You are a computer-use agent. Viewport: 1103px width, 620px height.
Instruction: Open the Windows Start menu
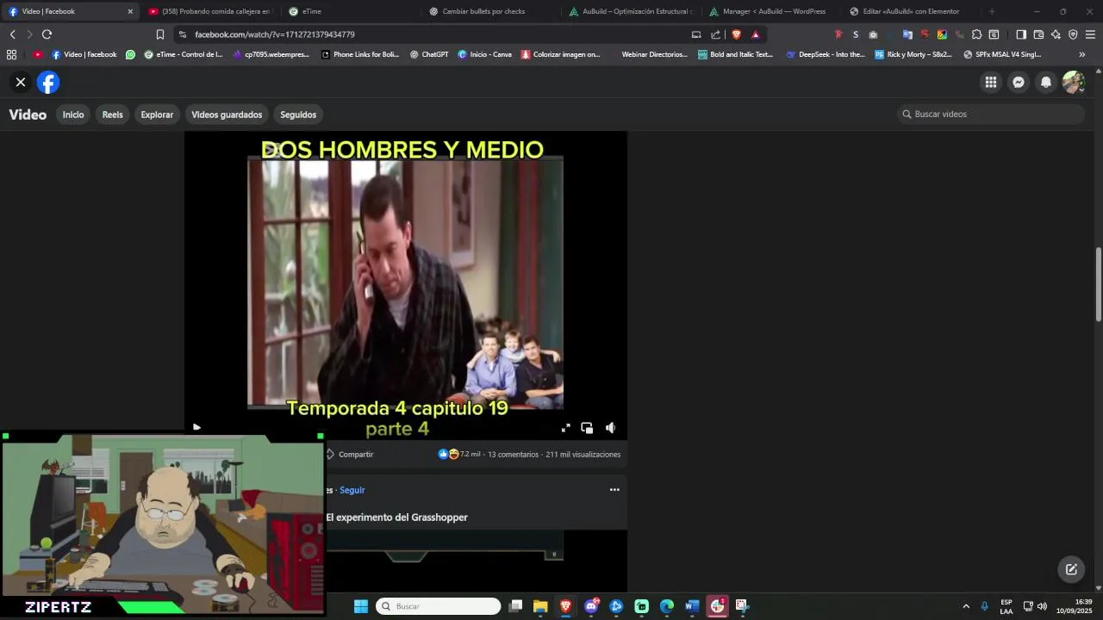pos(361,606)
